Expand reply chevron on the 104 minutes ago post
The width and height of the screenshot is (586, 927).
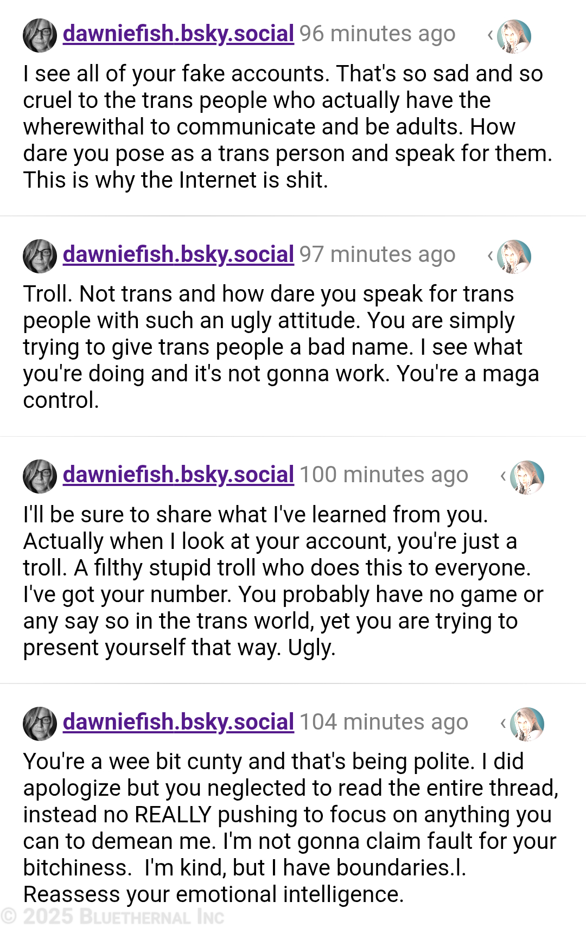click(x=504, y=723)
